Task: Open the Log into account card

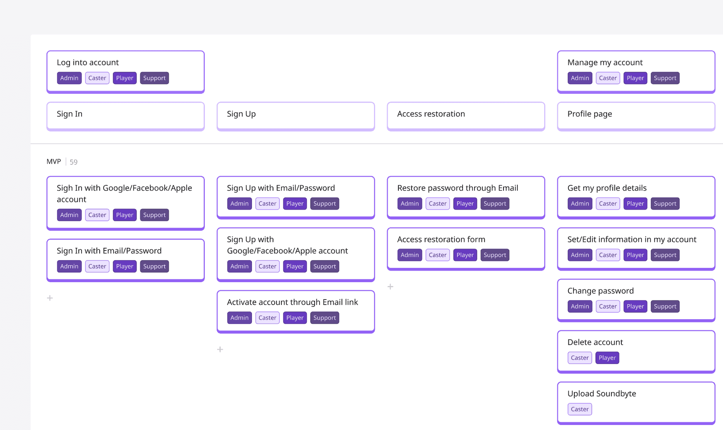Action: coord(126,72)
